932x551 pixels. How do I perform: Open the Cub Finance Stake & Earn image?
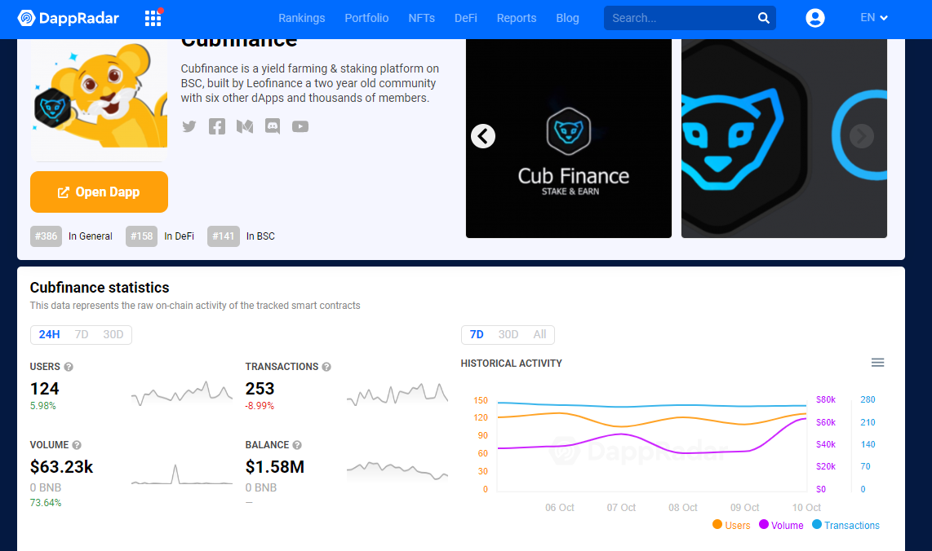[x=569, y=139]
